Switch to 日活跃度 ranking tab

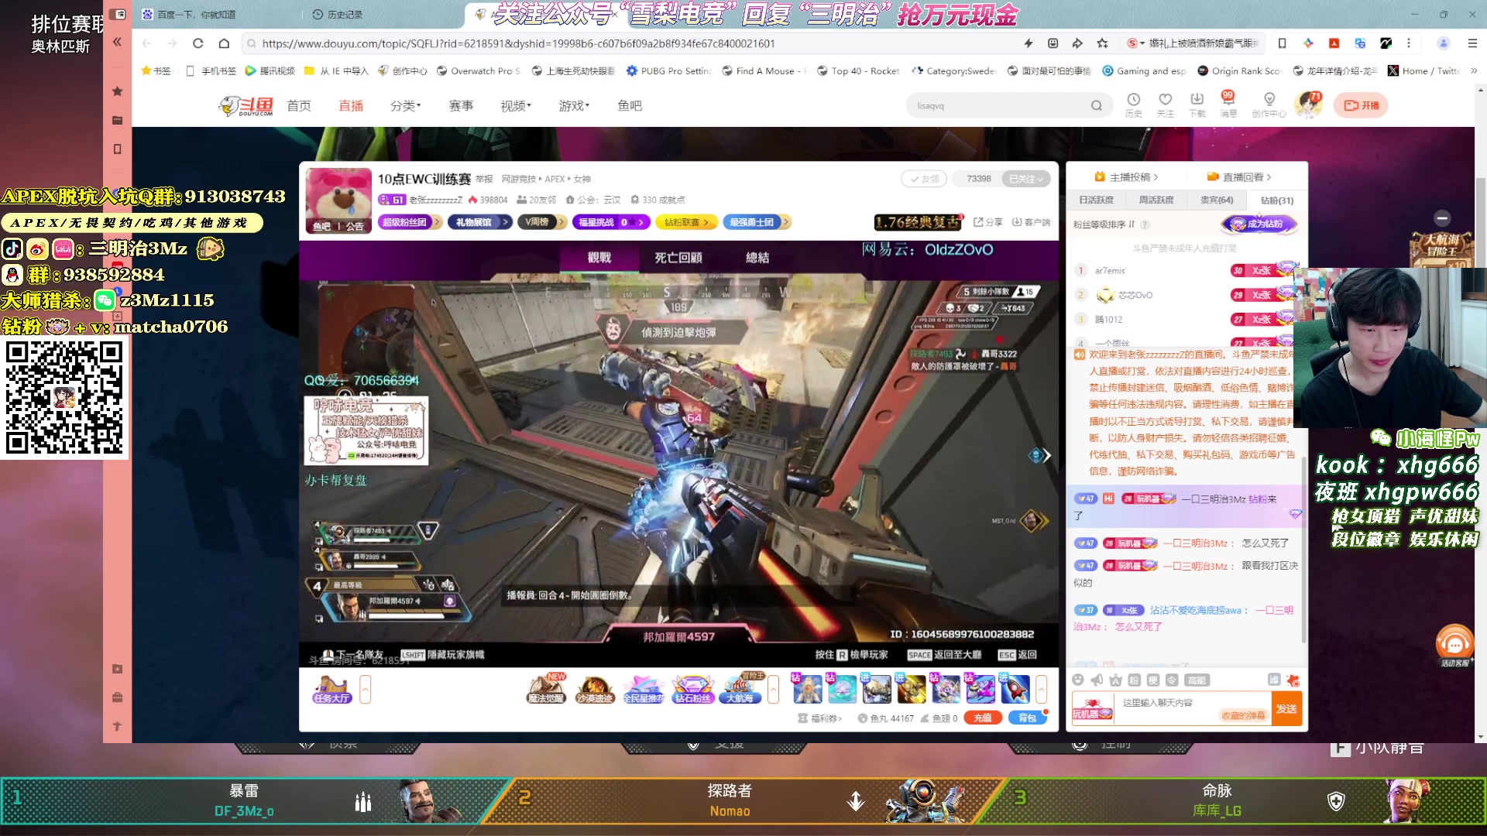coord(1096,200)
